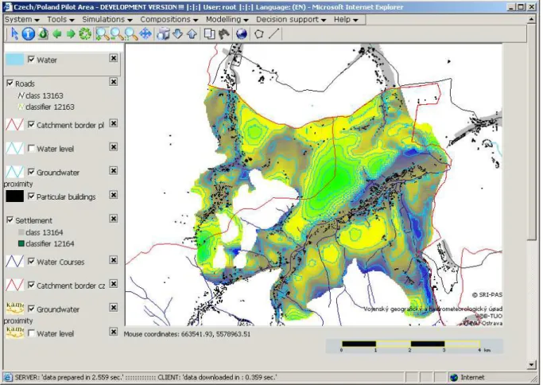This screenshot has height=385, width=543.
Task: Open the Tools menu
Action: pyautogui.click(x=60, y=19)
